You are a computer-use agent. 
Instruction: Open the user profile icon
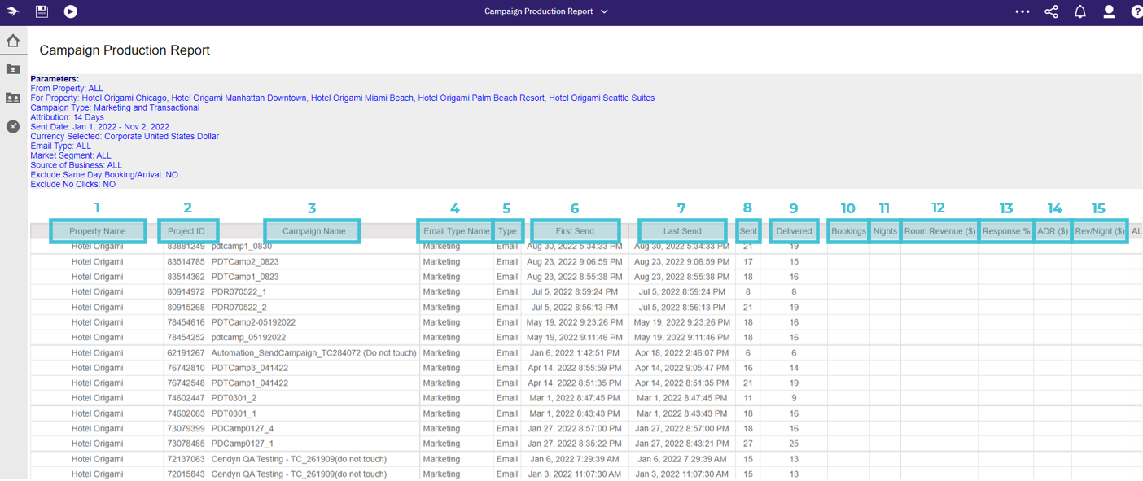[x=1109, y=11]
